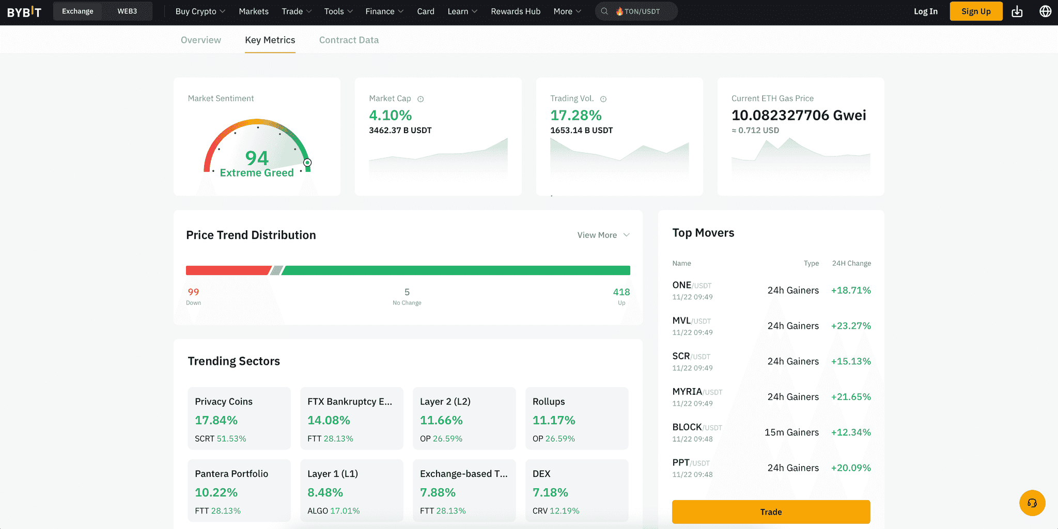Viewport: 1058px width, 529px height.
Task: Open the customer support headset icon
Action: click(x=1032, y=503)
